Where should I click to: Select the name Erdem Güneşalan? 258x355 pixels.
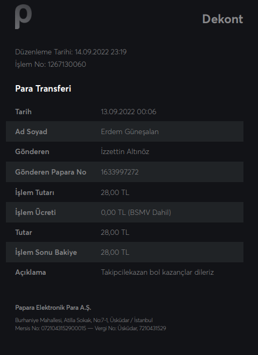coord(130,131)
